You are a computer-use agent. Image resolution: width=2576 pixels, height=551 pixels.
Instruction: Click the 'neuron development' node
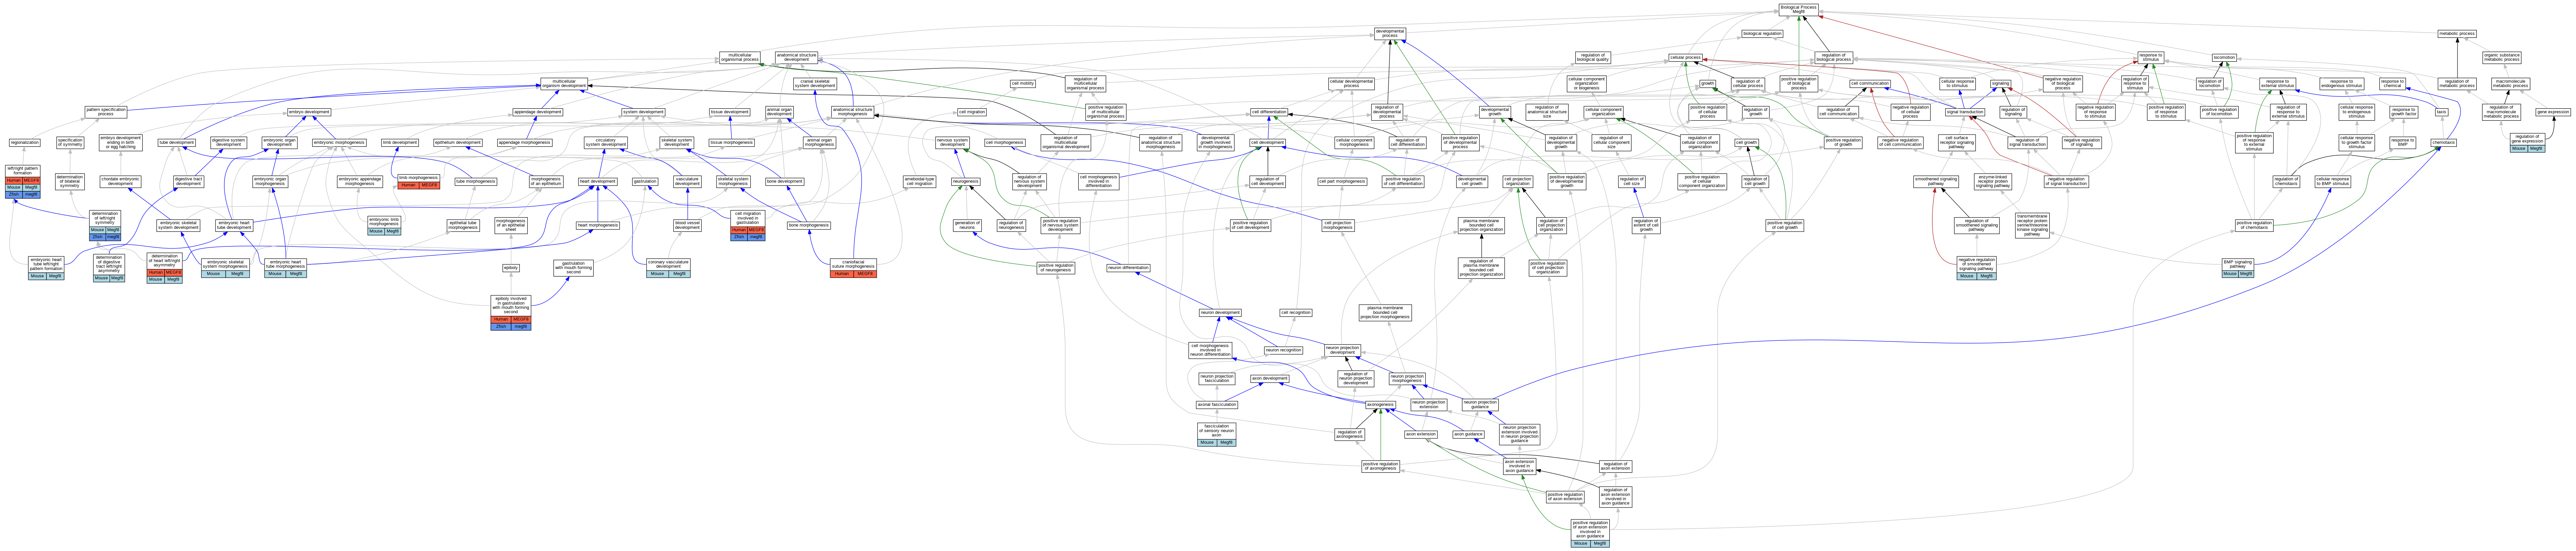pos(1220,313)
